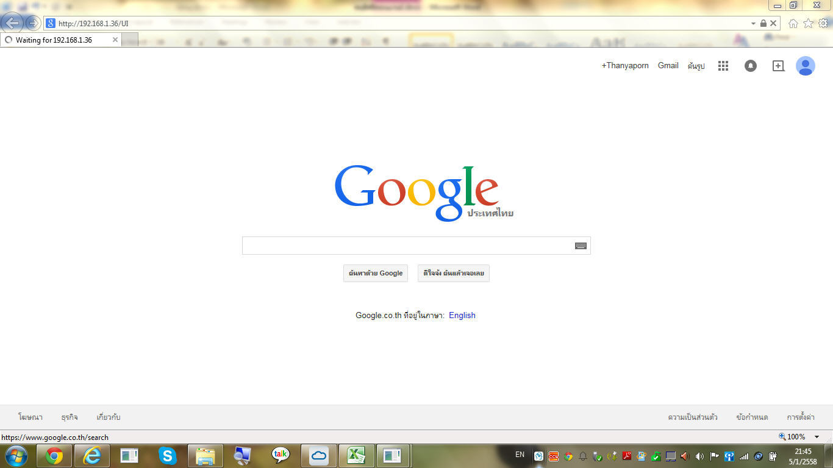The height and width of the screenshot is (468, 833).
Task: Open the เกี่ยวกับ footer link
Action: pos(109,417)
